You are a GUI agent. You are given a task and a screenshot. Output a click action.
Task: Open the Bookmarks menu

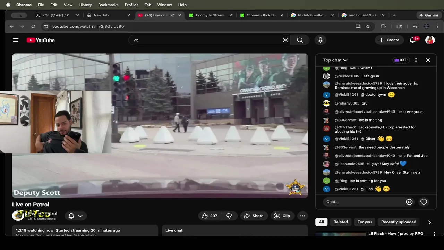pos(108,5)
